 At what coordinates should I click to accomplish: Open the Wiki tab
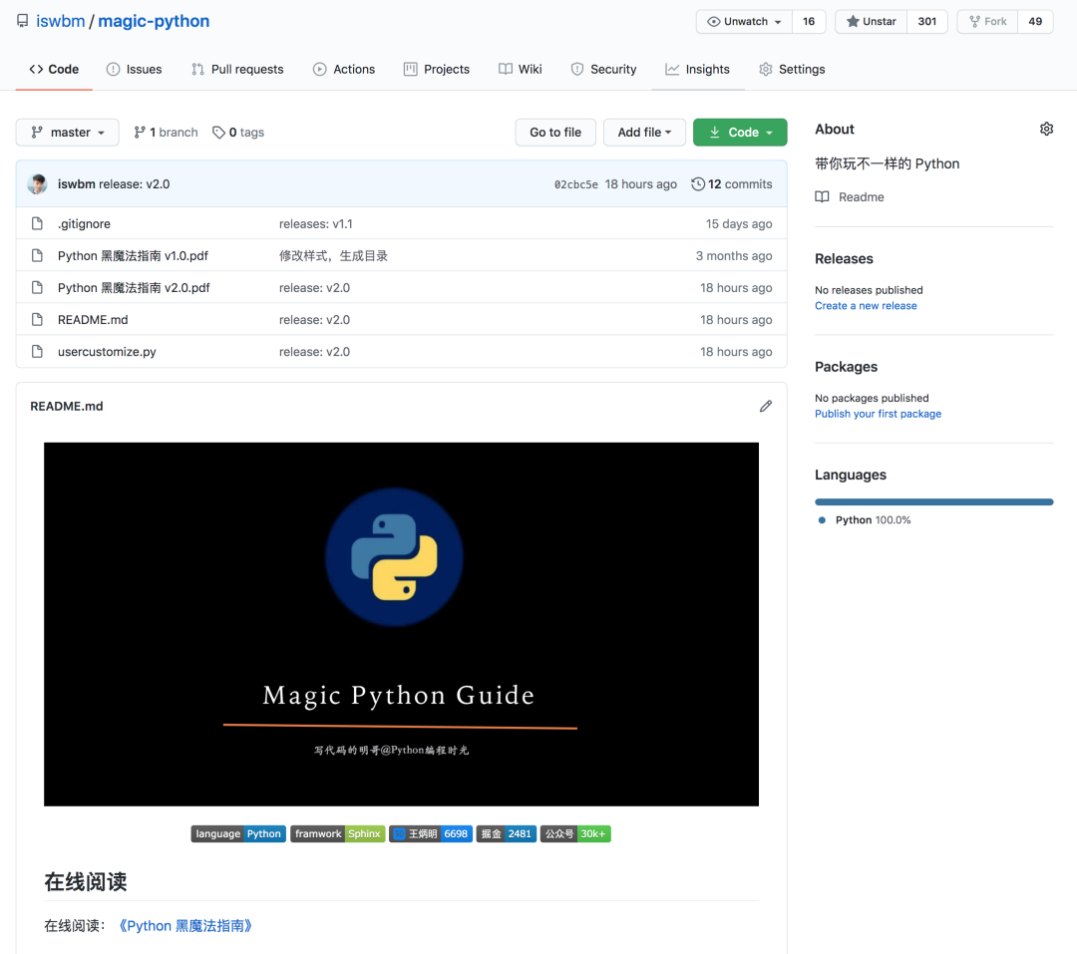(520, 70)
